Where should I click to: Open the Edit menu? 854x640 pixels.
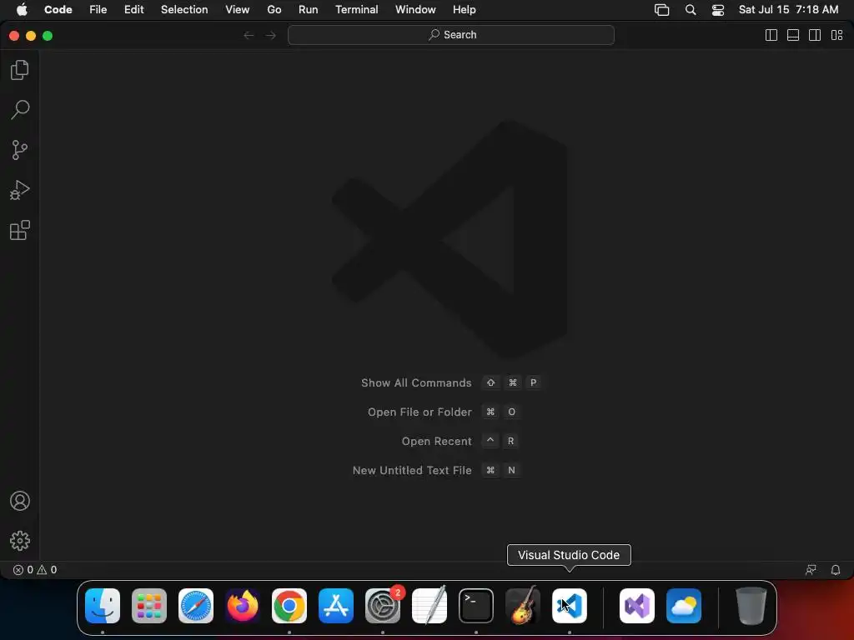[x=133, y=9]
